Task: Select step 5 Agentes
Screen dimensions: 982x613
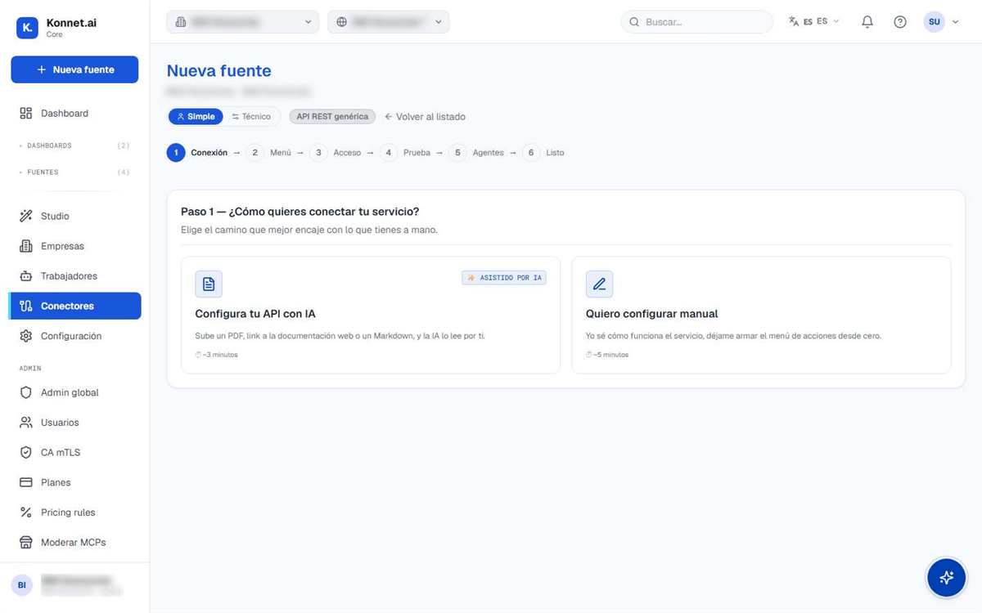Action: (x=476, y=153)
